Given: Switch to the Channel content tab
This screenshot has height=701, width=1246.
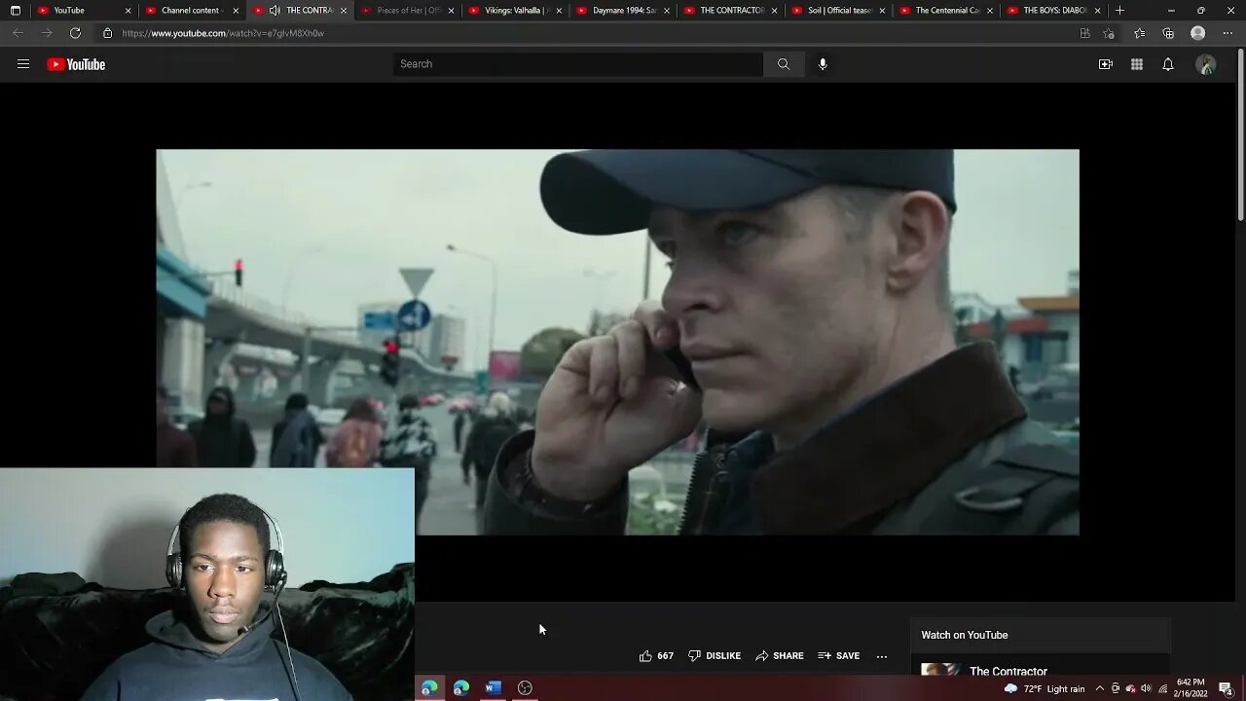Looking at the screenshot, I should (x=191, y=10).
